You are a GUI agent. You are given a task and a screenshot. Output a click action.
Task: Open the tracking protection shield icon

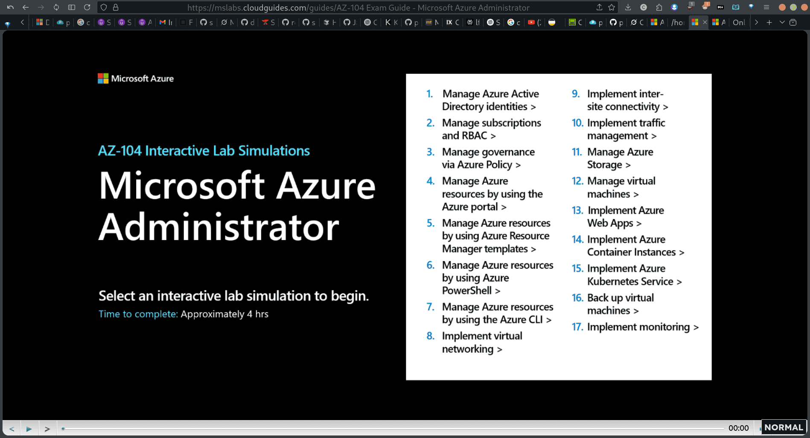103,7
